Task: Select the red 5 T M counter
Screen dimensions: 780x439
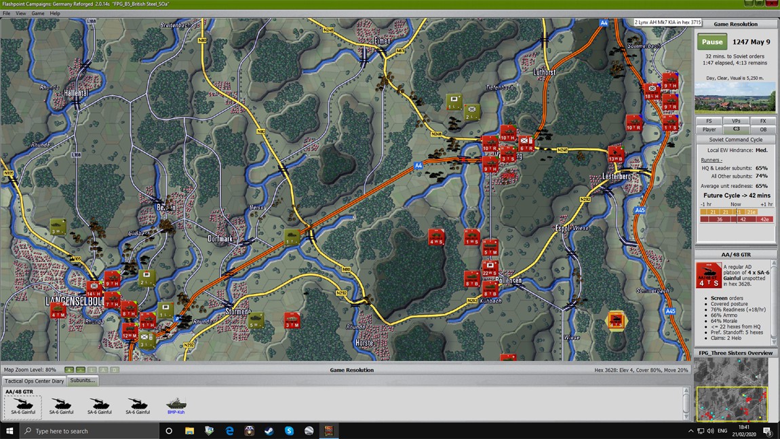Action: [x=490, y=248]
